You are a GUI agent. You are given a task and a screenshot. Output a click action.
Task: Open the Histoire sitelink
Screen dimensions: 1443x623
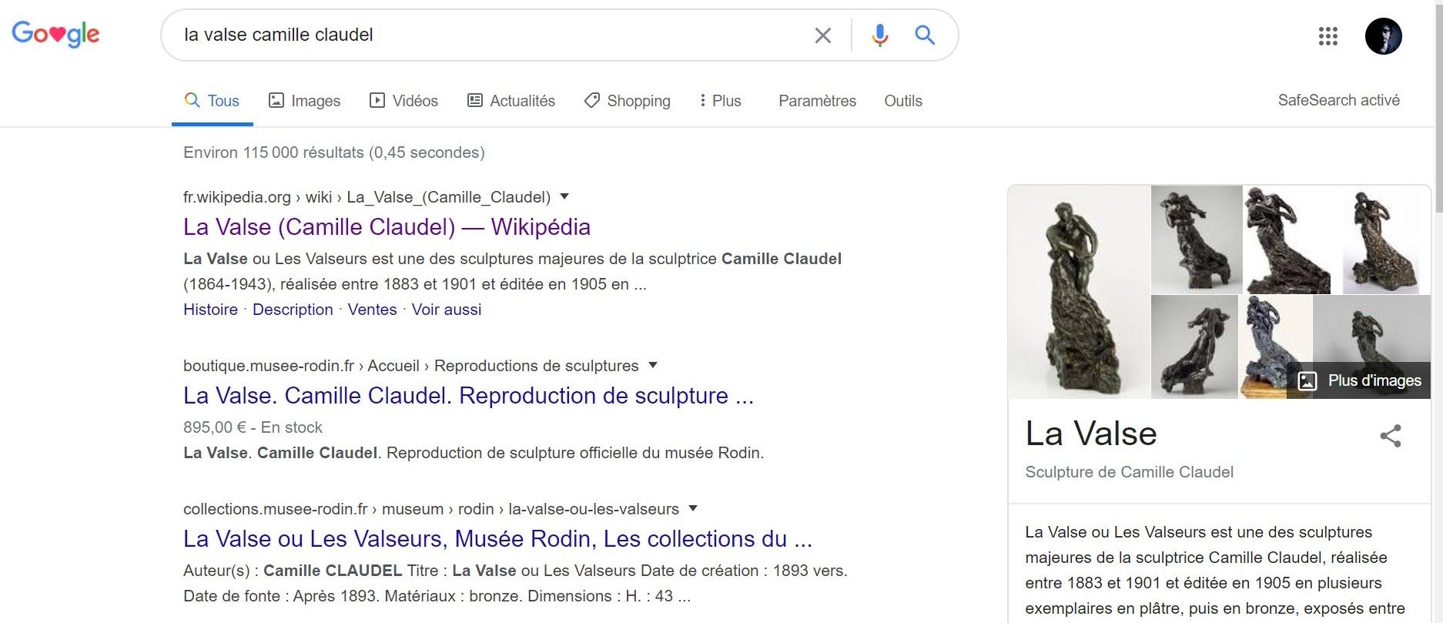[210, 310]
